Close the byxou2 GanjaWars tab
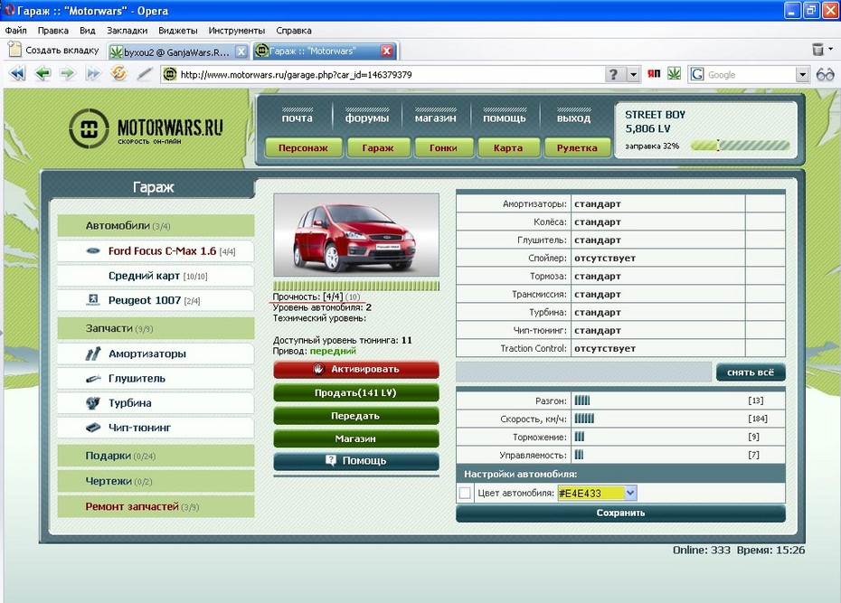The width and height of the screenshot is (841, 603). pos(241,52)
